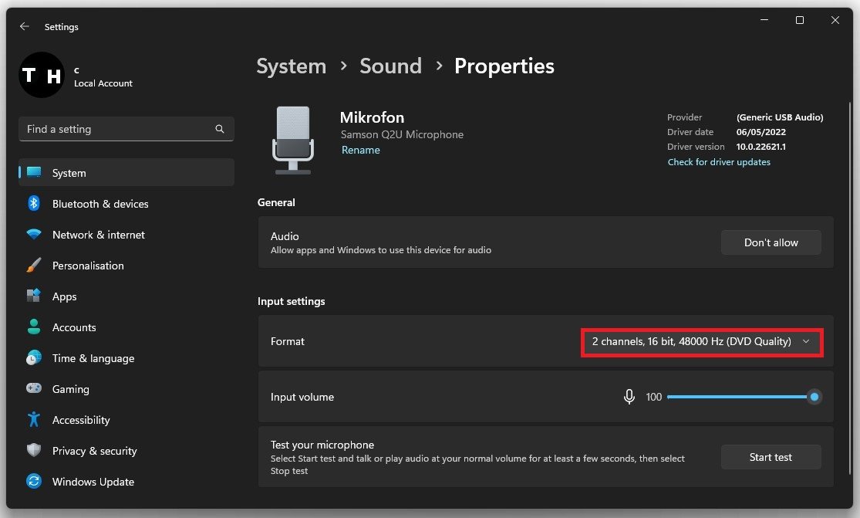860x518 pixels.
Task: Click the input volume slider handle
Action: tap(814, 397)
